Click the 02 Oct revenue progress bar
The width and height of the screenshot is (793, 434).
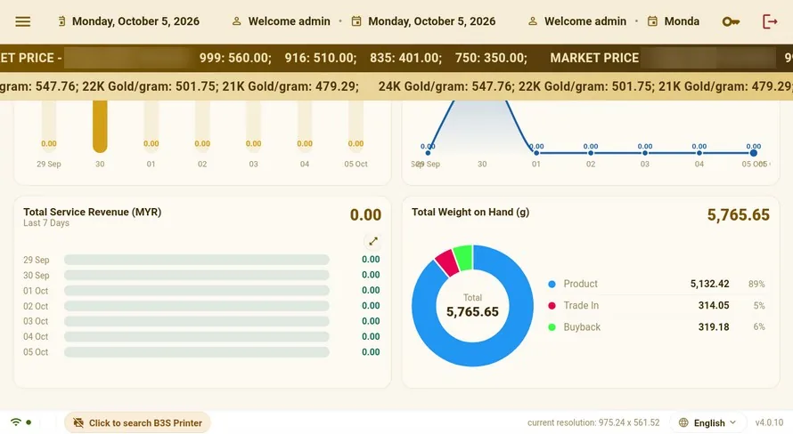196,306
